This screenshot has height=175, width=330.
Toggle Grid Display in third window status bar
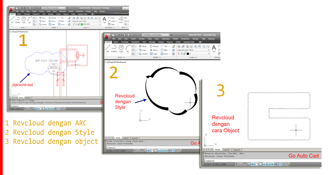[245, 164]
